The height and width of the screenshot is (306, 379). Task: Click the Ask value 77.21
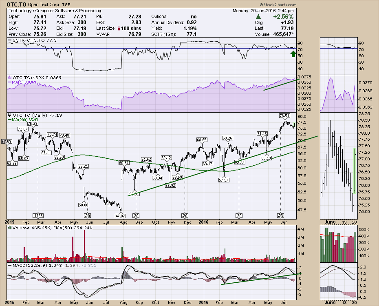tap(80, 16)
